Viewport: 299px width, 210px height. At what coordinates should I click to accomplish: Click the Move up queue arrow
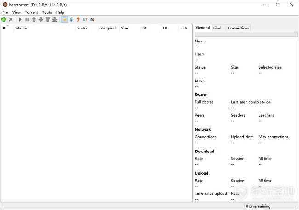34,19
